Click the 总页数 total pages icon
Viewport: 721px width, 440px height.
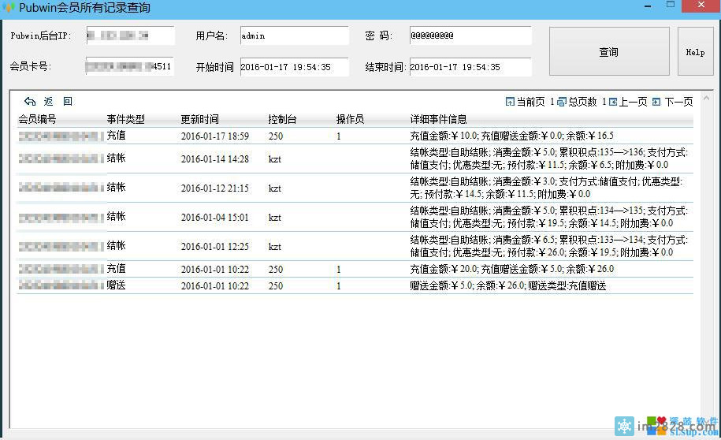[562, 102]
